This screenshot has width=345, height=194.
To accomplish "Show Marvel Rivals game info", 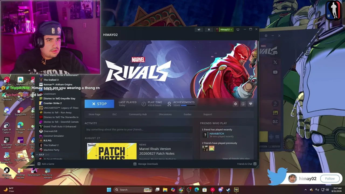I will [x=243, y=104].
